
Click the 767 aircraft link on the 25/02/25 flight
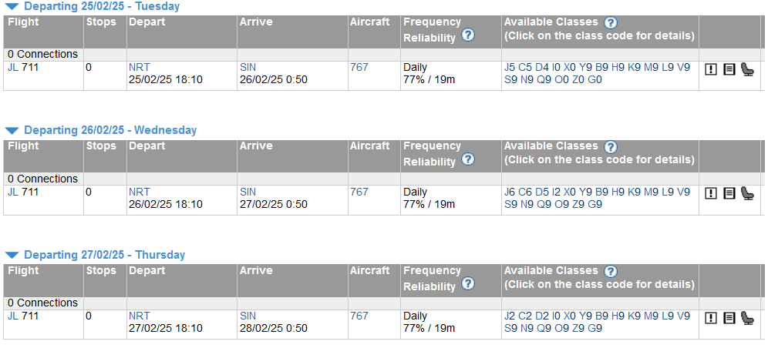359,67
